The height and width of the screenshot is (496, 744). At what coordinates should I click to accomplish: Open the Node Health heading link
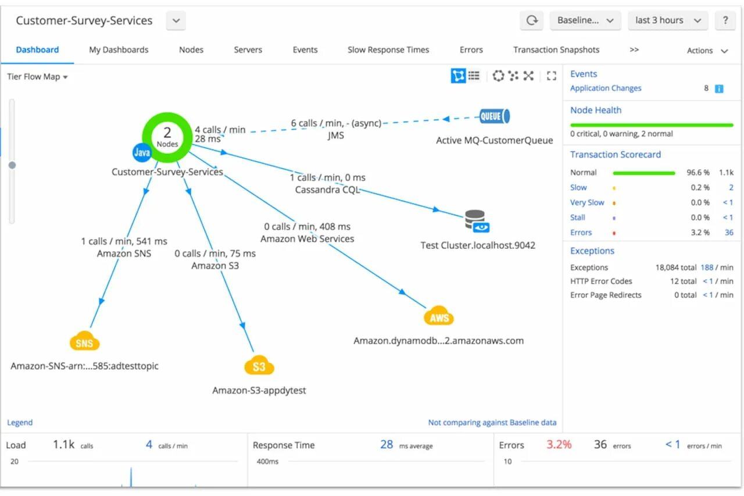pos(596,110)
